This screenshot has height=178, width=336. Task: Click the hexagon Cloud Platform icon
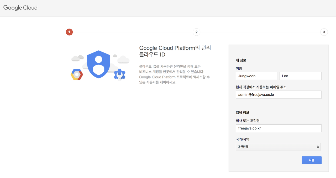[x=77, y=75]
